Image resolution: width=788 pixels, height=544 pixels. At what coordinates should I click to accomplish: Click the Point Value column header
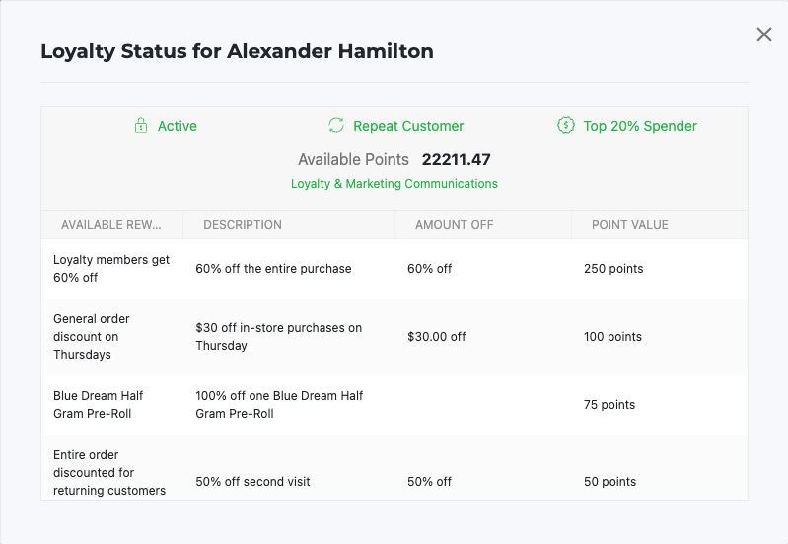coord(660,225)
